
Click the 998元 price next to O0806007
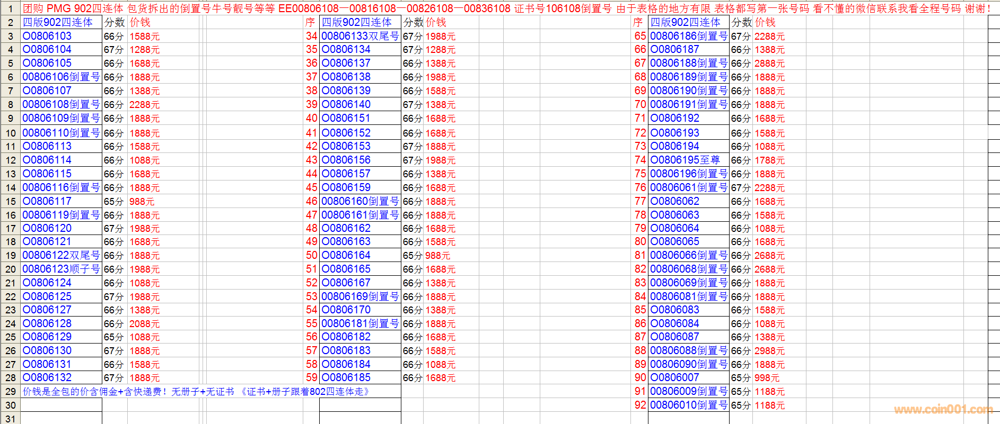coord(767,378)
